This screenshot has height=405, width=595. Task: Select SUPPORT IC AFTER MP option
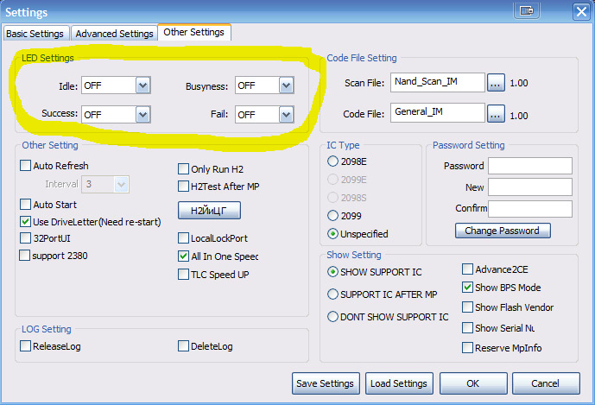[332, 294]
